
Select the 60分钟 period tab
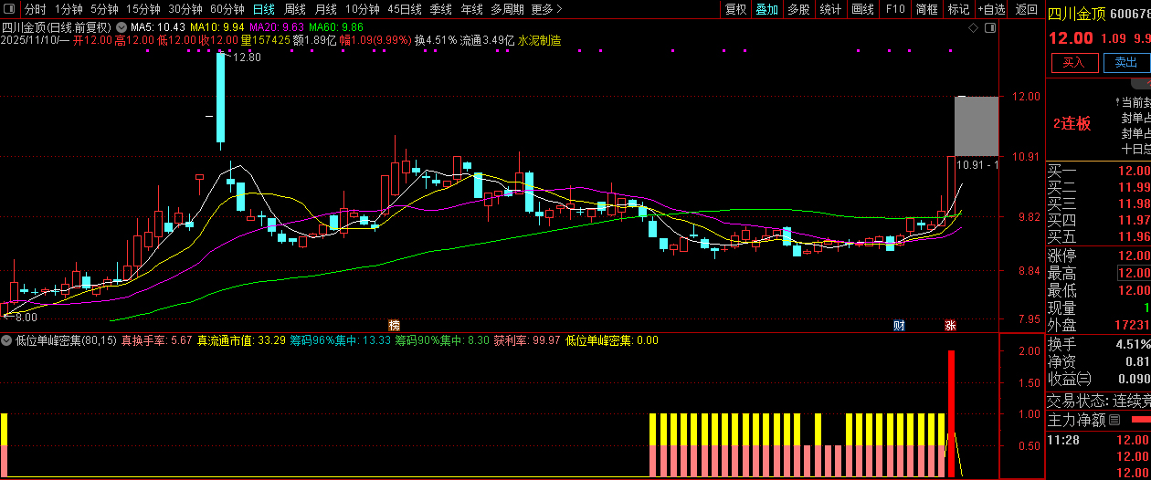(227, 9)
